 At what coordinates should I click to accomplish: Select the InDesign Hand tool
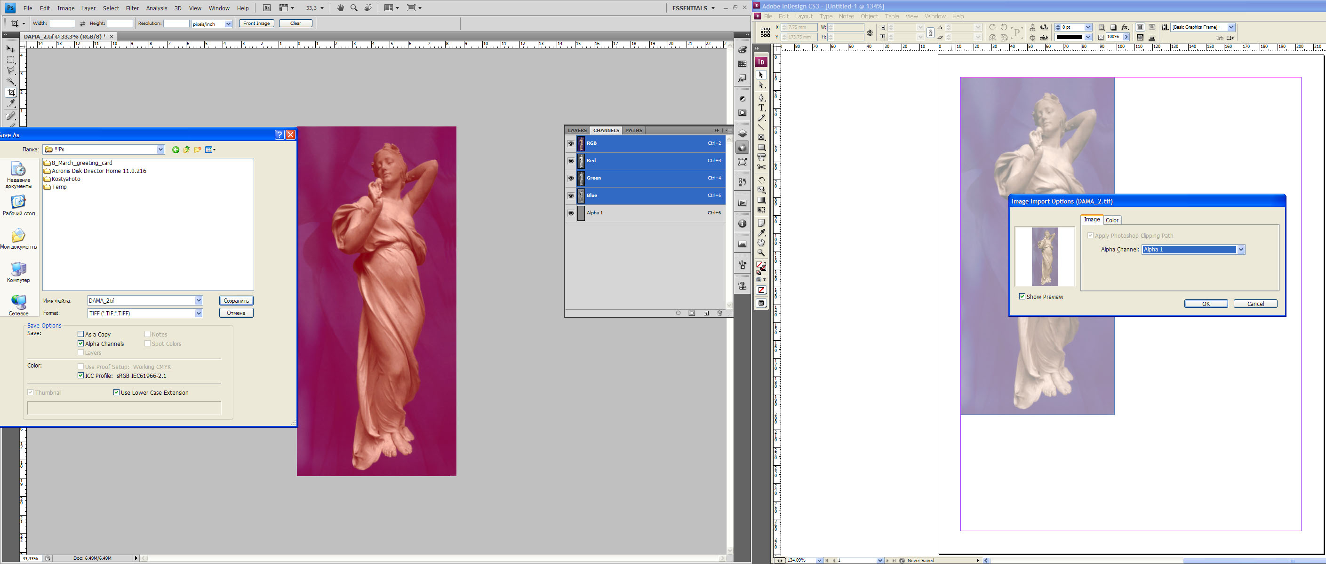[761, 243]
